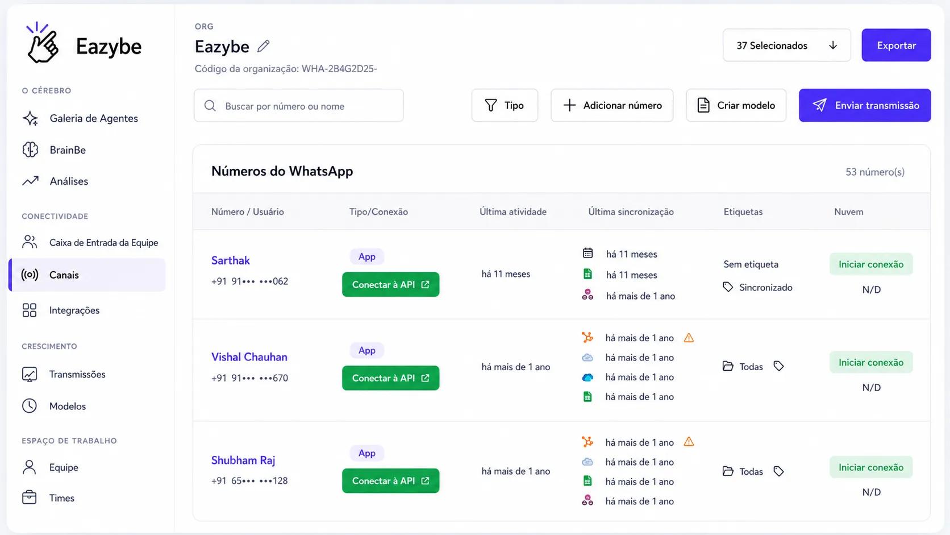Click Sem etiqueta in Sarthak row
950x535 pixels.
pyautogui.click(x=751, y=264)
